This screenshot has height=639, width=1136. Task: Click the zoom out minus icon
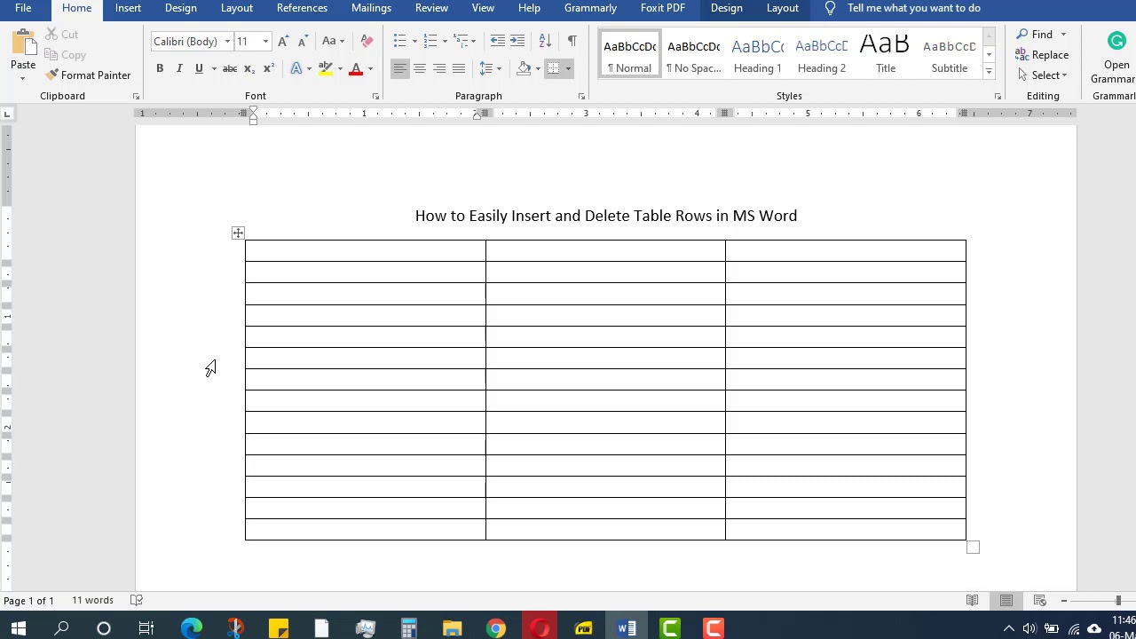[x=1064, y=601]
